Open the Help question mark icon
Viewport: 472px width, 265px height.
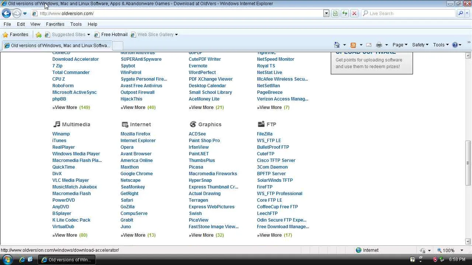(455, 45)
